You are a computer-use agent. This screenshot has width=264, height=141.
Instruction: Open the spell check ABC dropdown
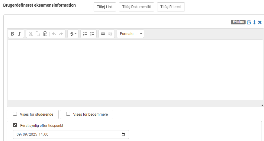(x=73, y=34)
